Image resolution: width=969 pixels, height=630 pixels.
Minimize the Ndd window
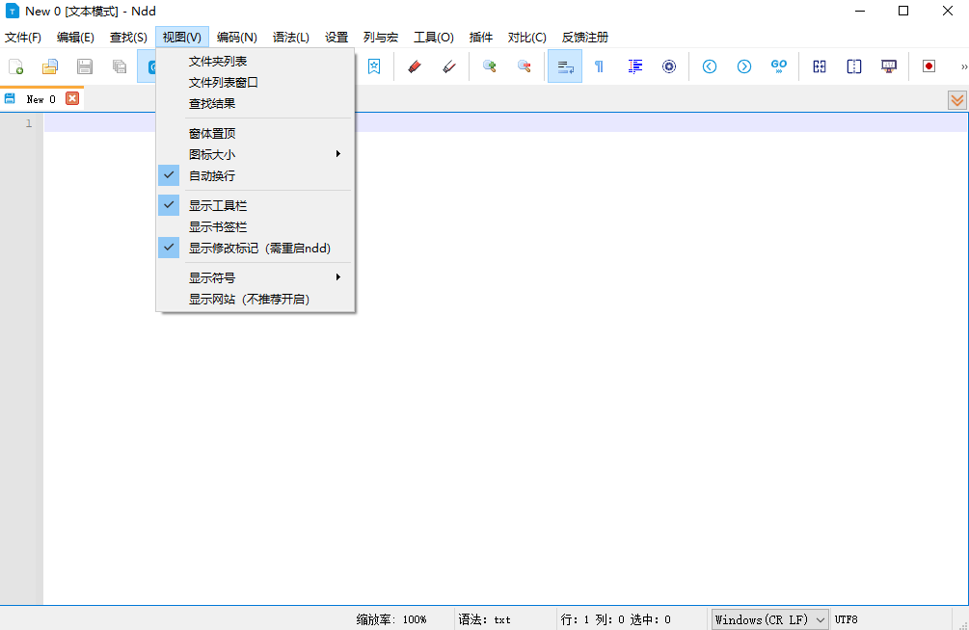click(x=859, y=12)
